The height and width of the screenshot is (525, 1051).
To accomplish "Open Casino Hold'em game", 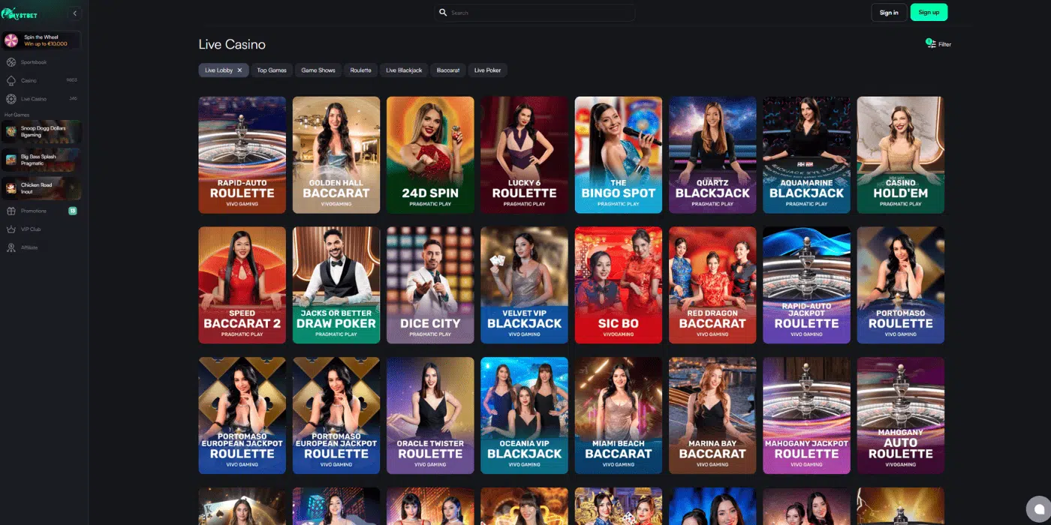I will point(901,155).
